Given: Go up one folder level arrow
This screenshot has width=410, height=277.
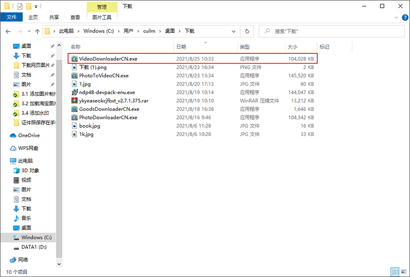Looking at the screenshot, I should coord(37,31).
